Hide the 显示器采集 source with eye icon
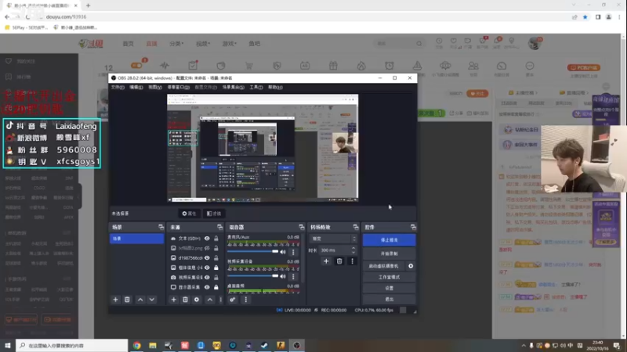 click(x=207, y=287)
